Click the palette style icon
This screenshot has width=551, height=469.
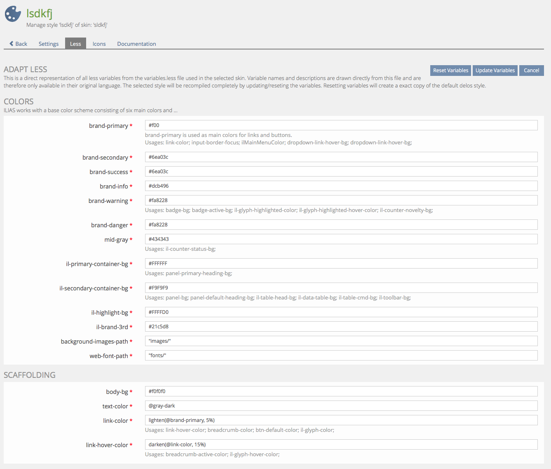pyautogui.click(x=13, y=14)
